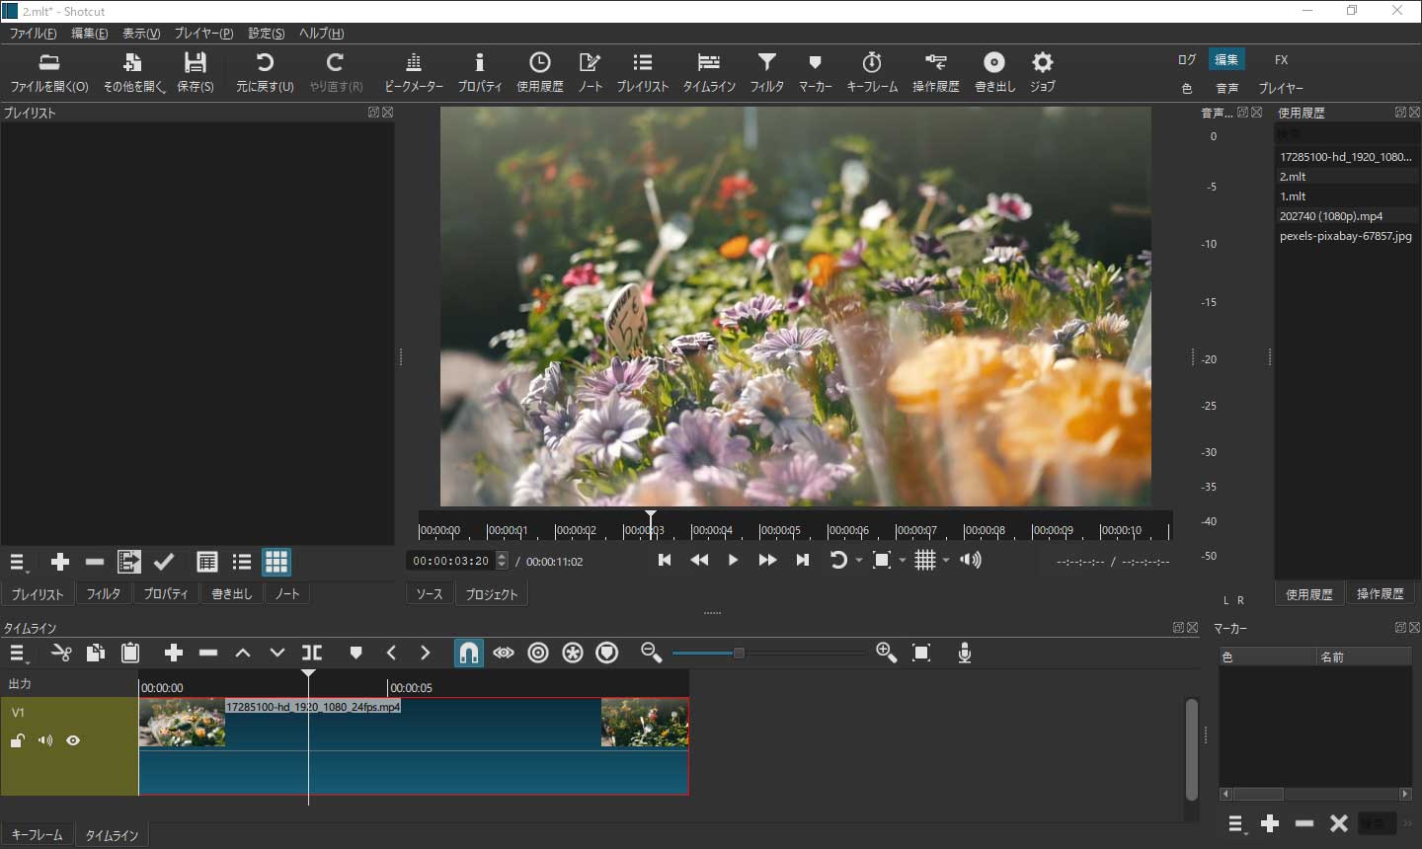The image size is (1422, 849).
Task: Show タイムライン via toolbar icon
Action: (709, 72)
